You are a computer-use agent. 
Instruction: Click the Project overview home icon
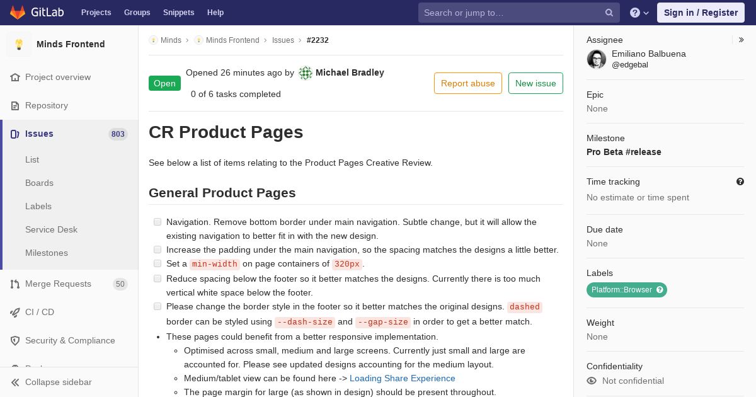15,77
